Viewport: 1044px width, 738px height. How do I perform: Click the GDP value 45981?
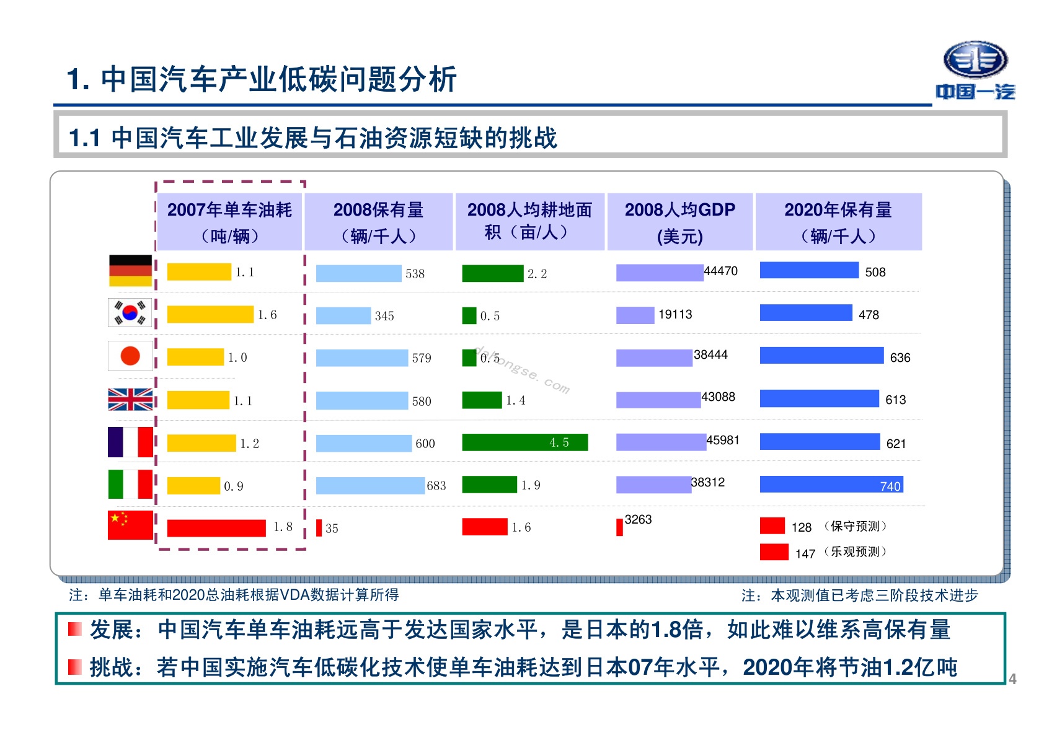[723, 440]
